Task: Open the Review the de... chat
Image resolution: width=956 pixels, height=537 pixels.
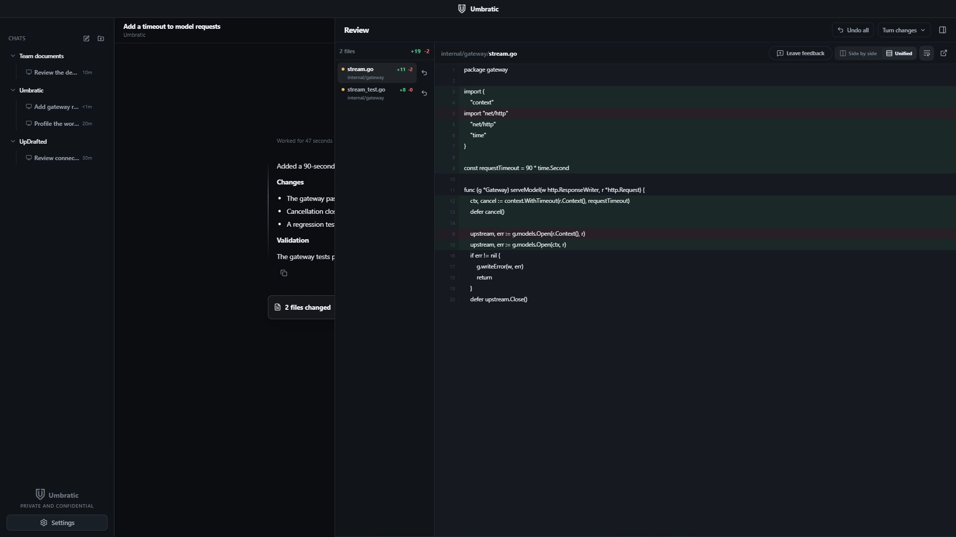Action: (59, 73)
